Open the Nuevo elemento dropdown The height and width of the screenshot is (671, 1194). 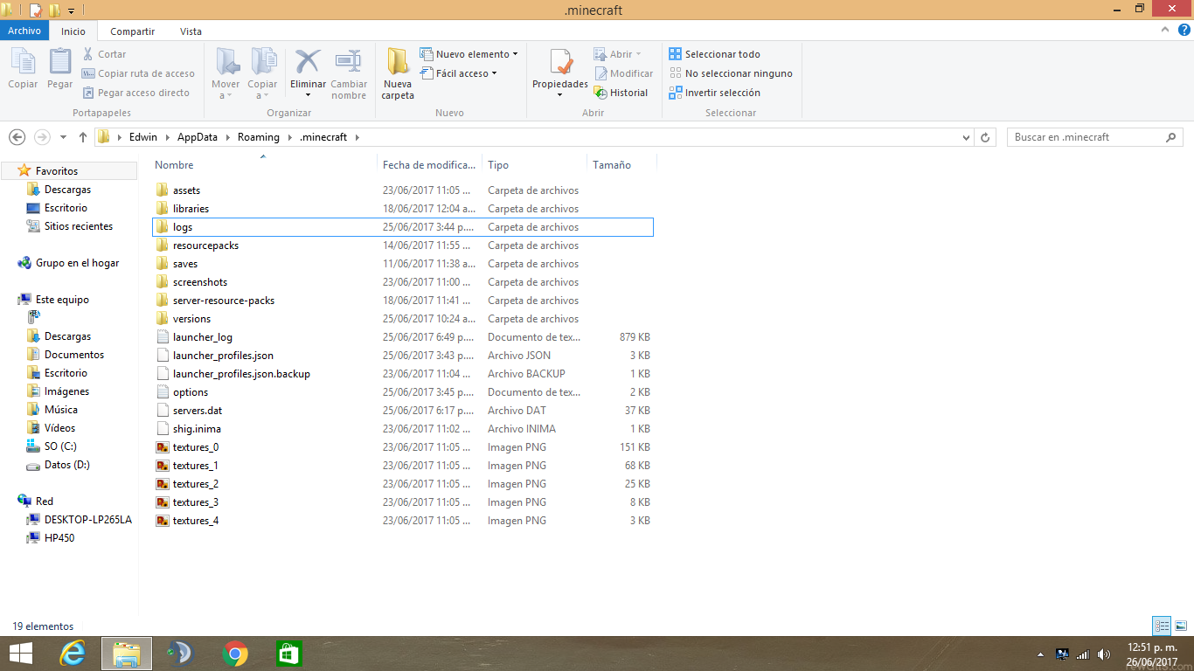coord(469,54)
